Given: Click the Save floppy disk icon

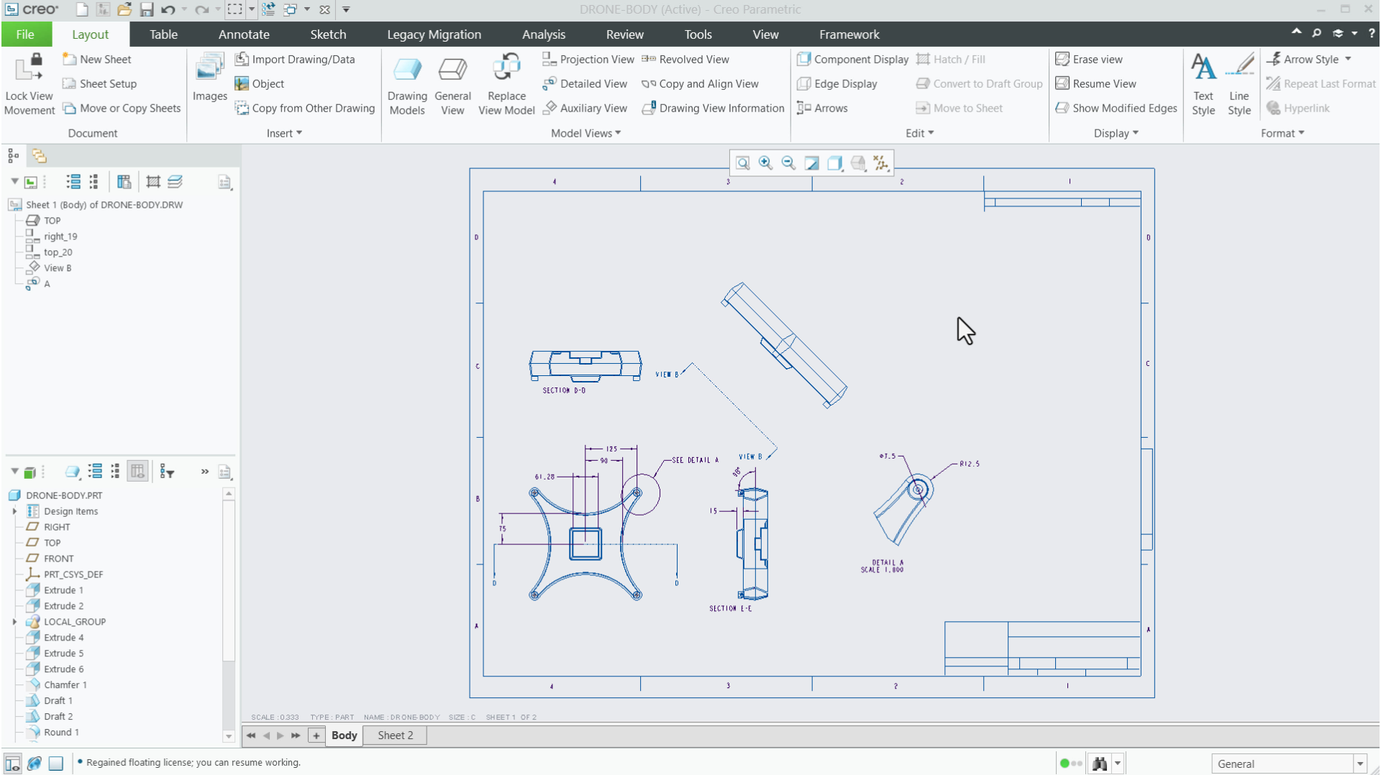Looking at the screenshot, I should [146, 9].
